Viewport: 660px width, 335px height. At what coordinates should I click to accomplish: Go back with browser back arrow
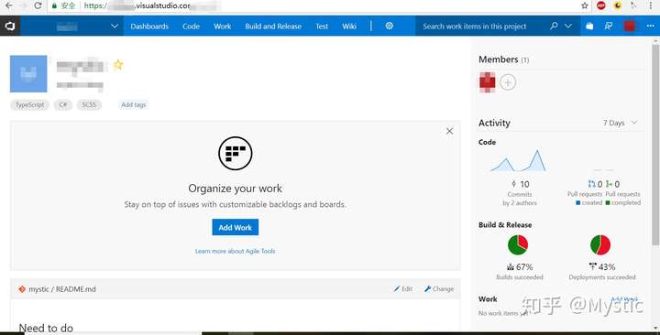point(9,5)
